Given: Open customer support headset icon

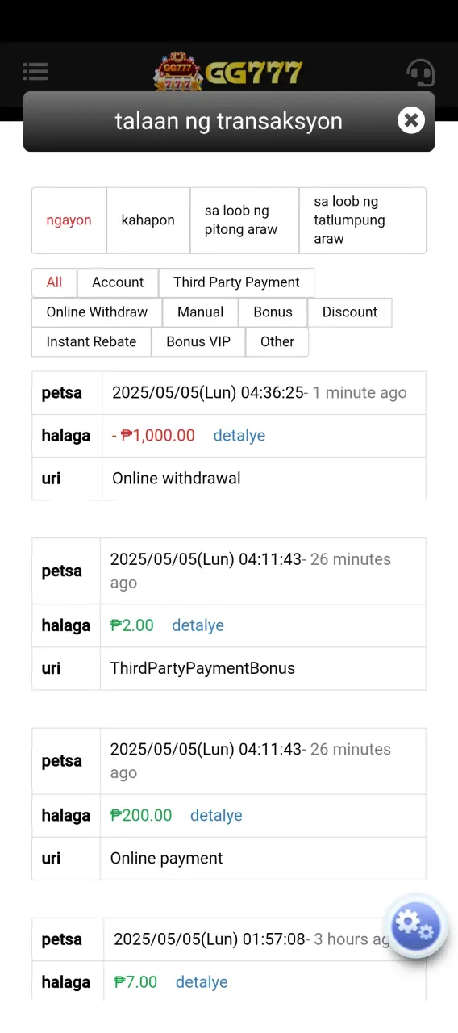Looking at the screenshot, I should click(x=420, y=73).
